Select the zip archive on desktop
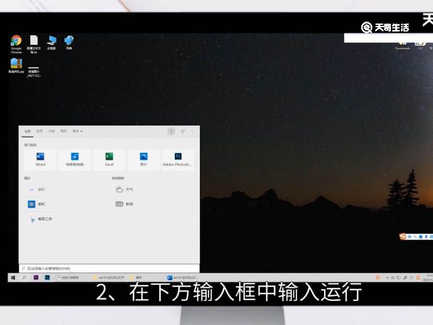 pyautogui.click(x=16, y=66)
